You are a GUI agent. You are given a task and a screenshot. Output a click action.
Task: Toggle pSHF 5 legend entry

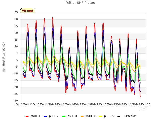(106, 116)
